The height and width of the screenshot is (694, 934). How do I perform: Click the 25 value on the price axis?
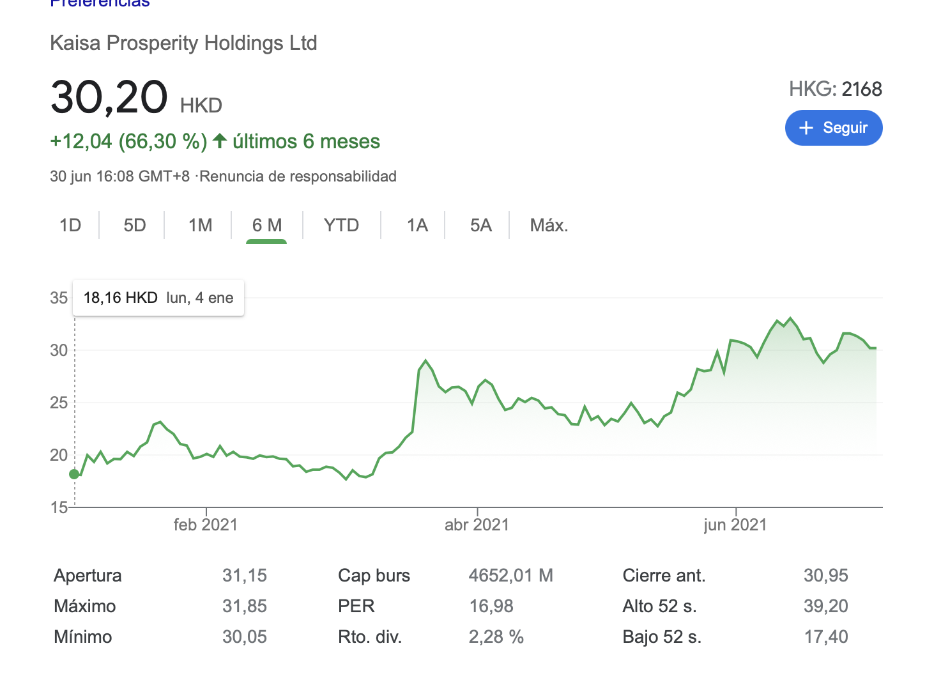(x=59, y=403)
